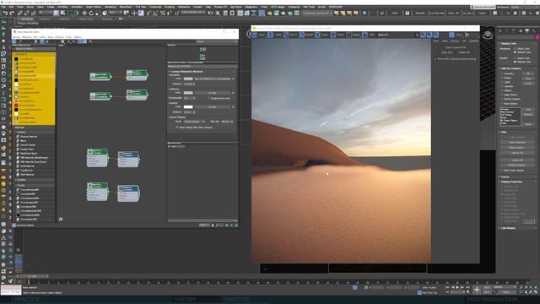This screenshot has width=540, height=304.
Task: Activate the Select and Rotate tool
Action: 91,14
